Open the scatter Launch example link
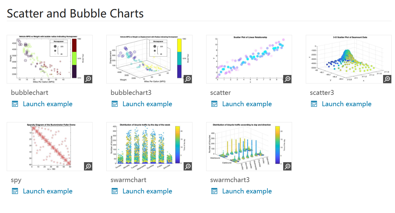 (247, 104)
